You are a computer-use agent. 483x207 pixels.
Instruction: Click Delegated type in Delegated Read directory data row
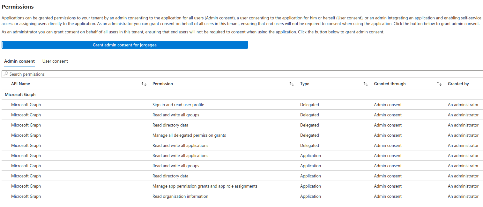pos(309,125)
